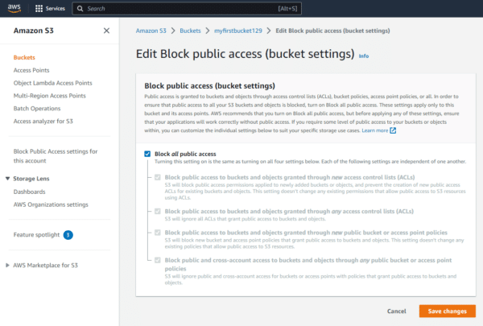Toggle block access through new ACLs checkbox
This screenshot has height=326, width=483.
point(158,176)
